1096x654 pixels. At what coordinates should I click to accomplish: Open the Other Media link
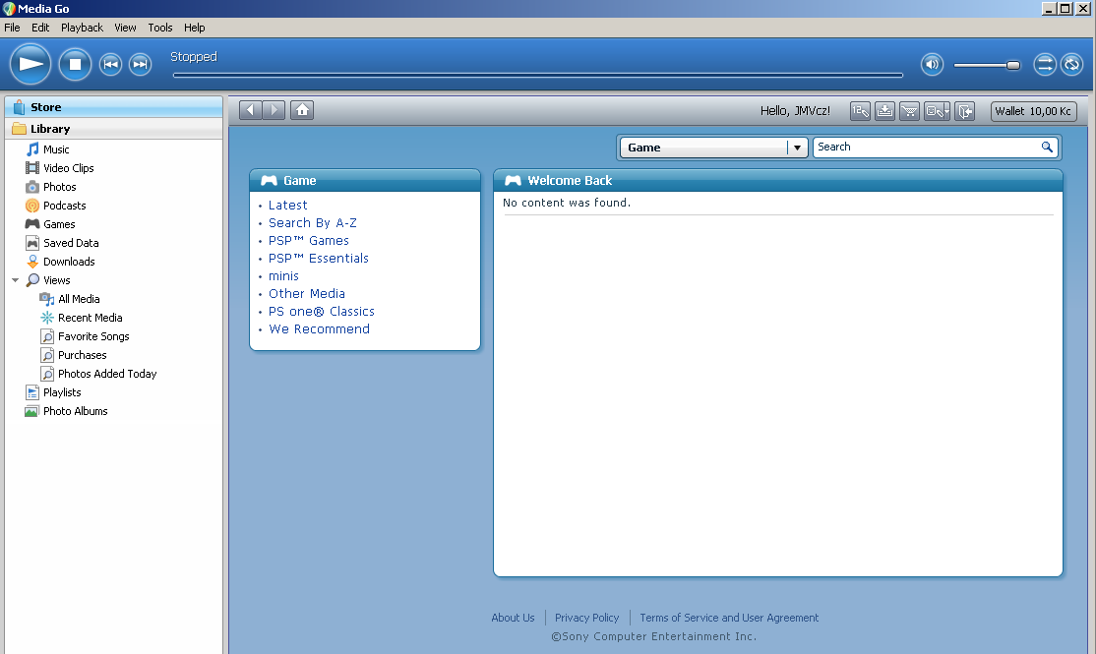[x=307, y=293]
